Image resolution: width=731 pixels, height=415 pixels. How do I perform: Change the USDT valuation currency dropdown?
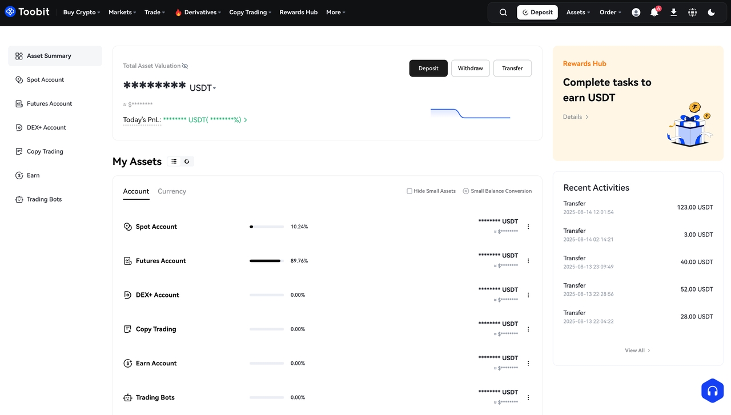(x=203, y=88)
